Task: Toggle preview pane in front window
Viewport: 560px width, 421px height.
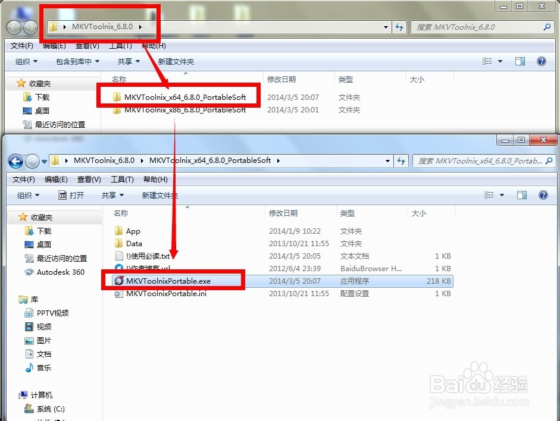Action: click(522, 195)
